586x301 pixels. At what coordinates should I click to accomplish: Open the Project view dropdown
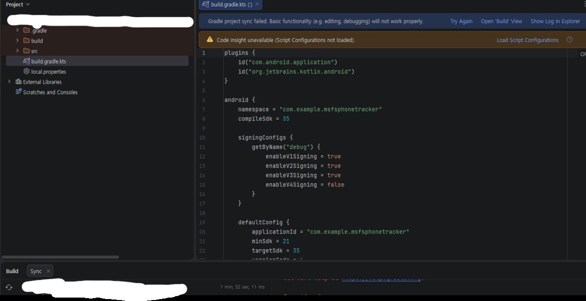[x=18, y=4]
